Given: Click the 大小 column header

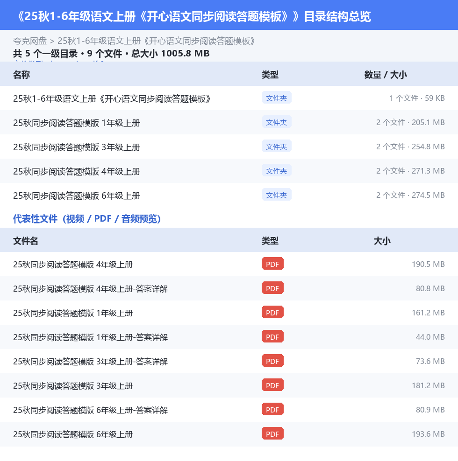Looking at the screenshot, I should point(382,241).
